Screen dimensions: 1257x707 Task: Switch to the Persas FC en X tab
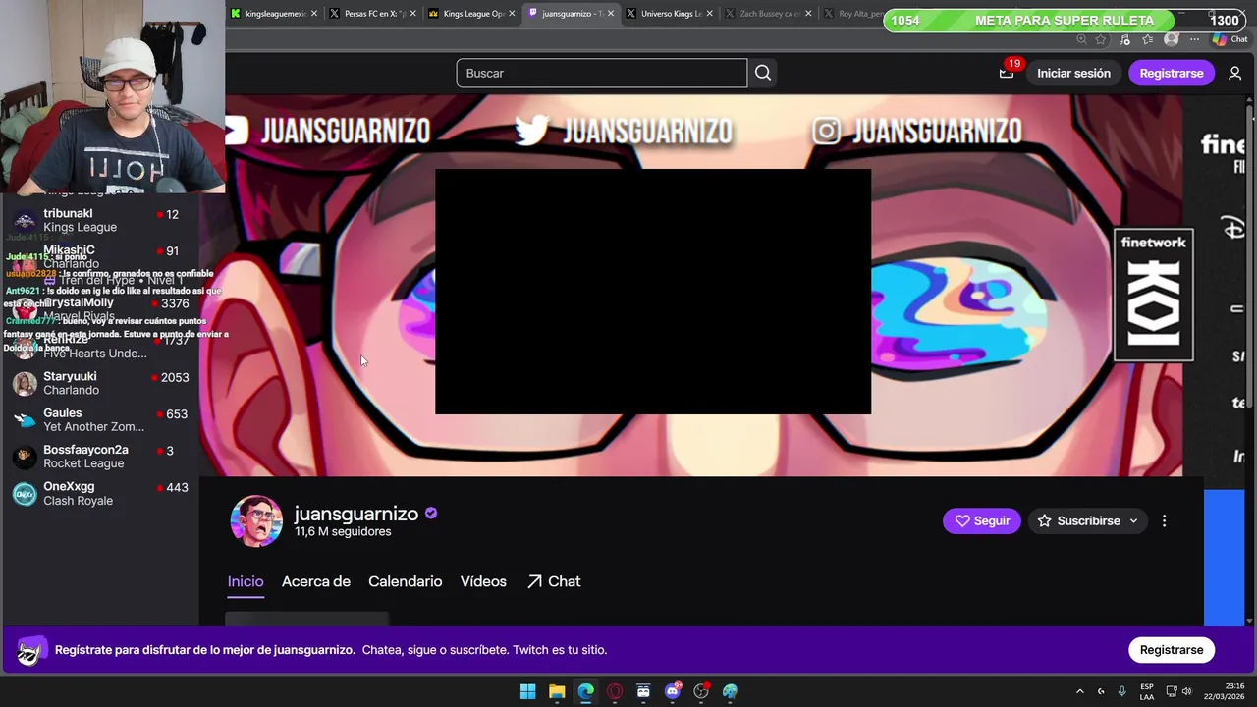(373, 14)
